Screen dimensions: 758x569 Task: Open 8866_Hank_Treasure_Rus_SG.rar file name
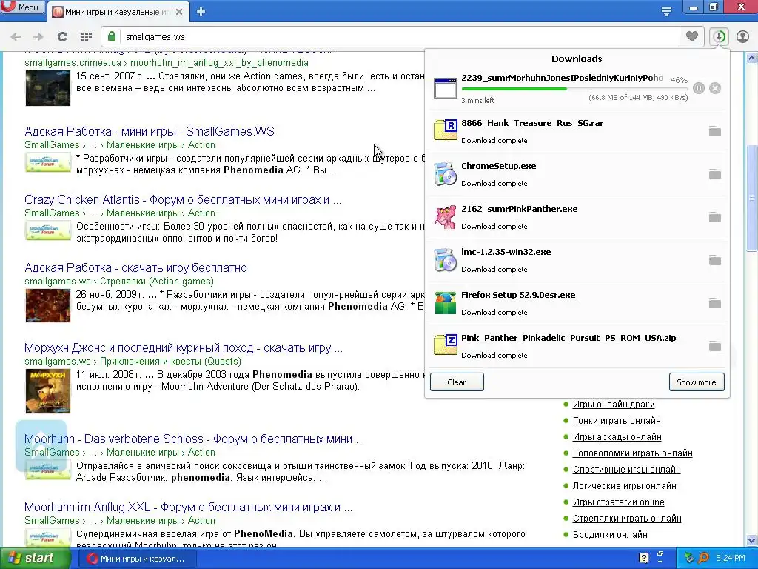pos(532,123)
